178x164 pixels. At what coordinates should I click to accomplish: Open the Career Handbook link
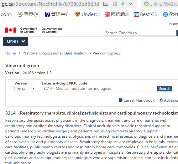(x=137, y=100)
